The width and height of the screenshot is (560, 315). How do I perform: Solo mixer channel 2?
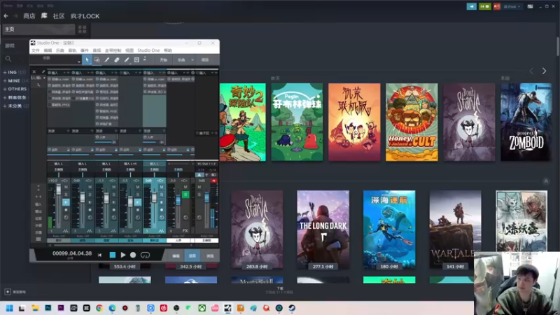coord(90,195)
